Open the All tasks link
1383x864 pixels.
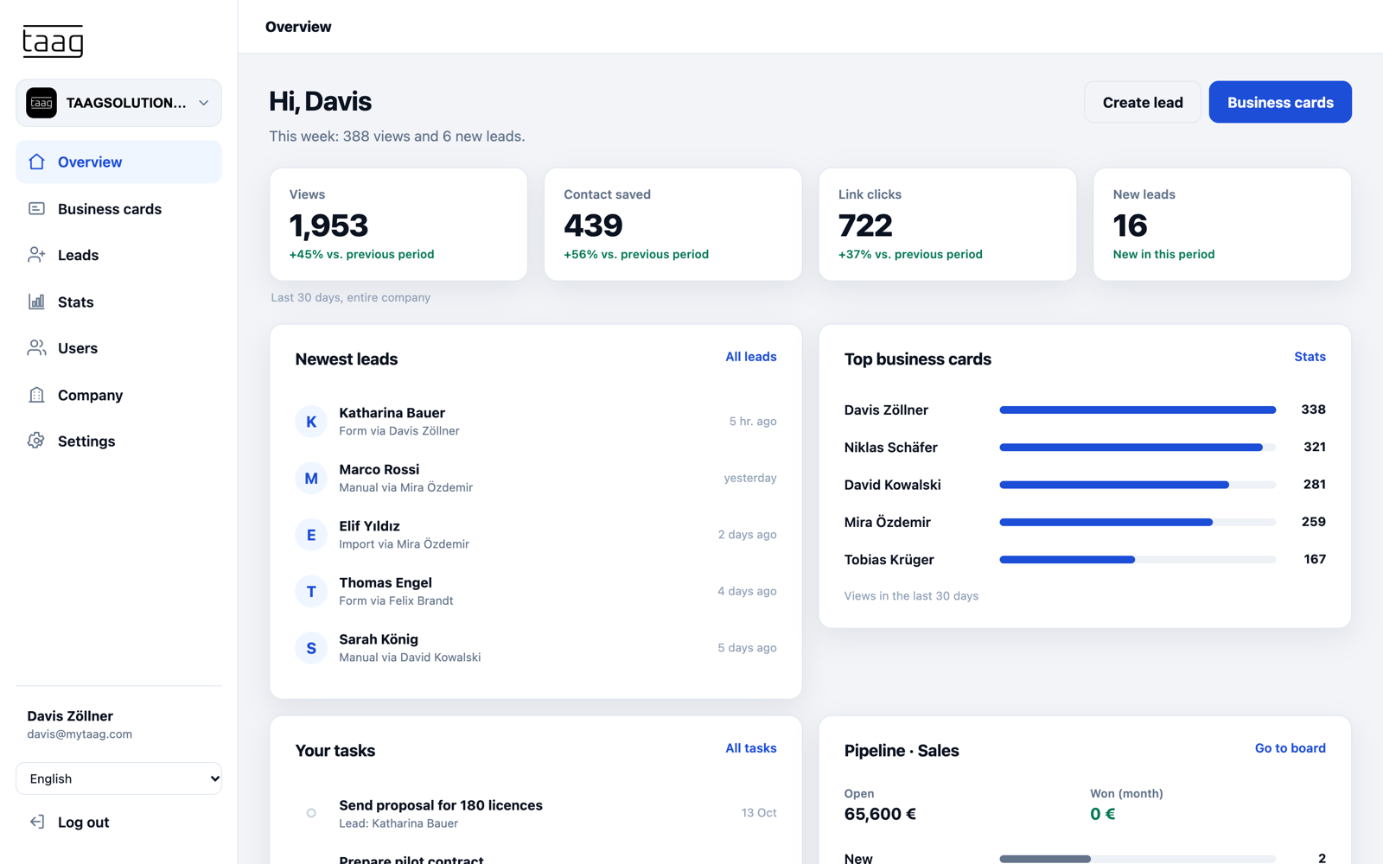point(750,748)
